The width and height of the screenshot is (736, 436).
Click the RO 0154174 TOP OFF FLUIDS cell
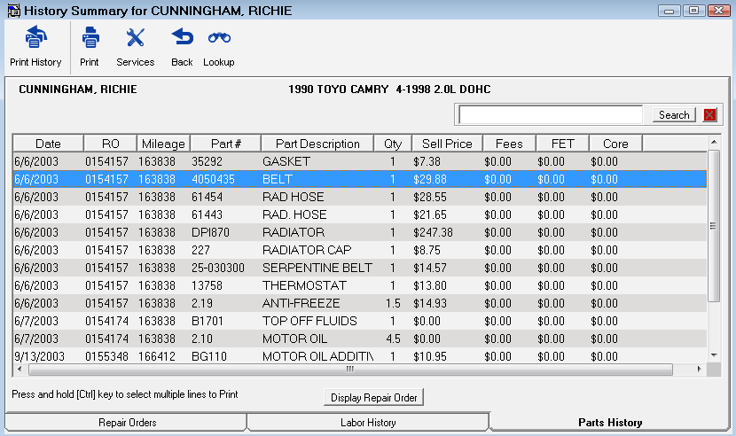pyautogui.click(x=106, y=321)
